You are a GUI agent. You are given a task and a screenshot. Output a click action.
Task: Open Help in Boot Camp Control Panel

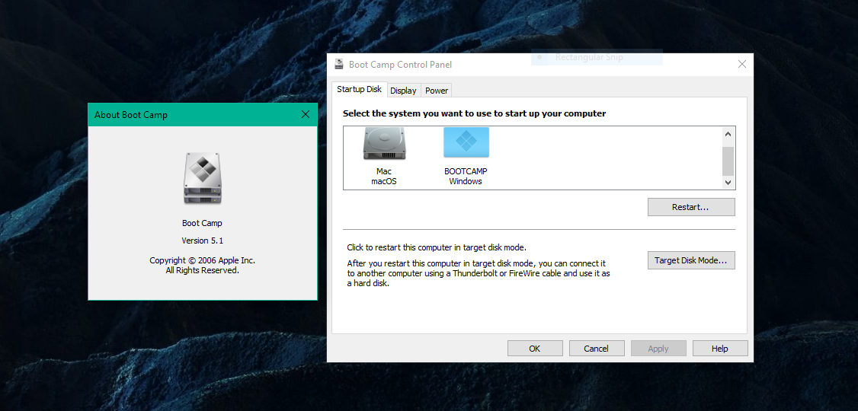click(720, 348)
